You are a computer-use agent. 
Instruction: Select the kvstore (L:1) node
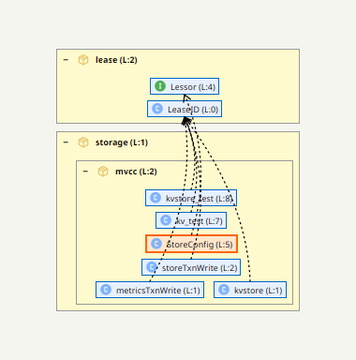pyautogui.click(x=250, y=290)
